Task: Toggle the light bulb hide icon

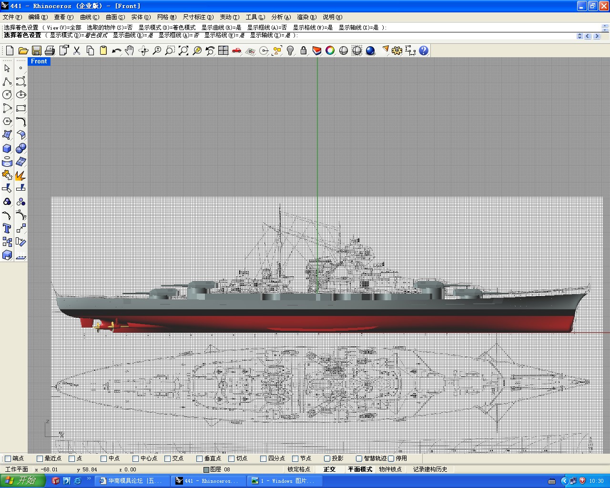Action: 290,51
